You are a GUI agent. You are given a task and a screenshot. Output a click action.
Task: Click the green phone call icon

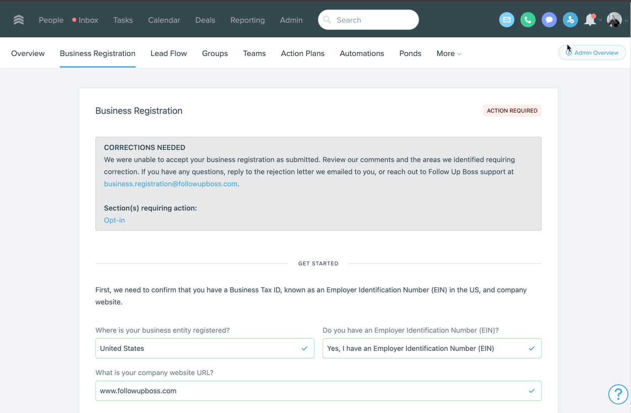pos(528,20)
